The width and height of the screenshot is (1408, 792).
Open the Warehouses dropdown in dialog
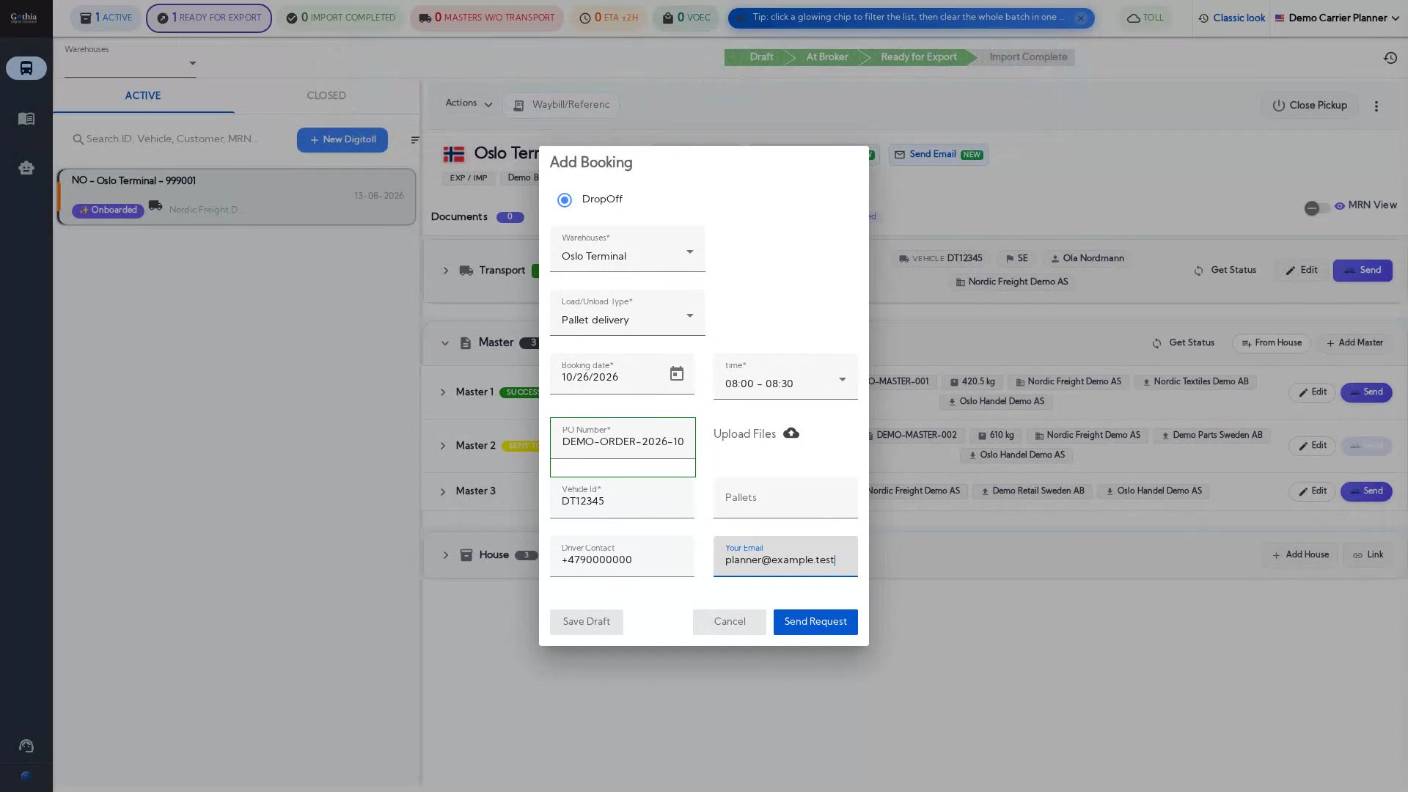tap(628, 249)
